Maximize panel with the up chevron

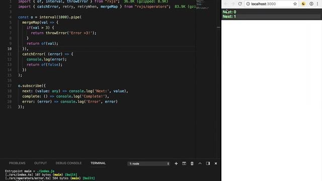coord(200,163)
